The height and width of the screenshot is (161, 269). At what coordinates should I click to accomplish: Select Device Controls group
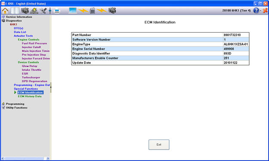[x=28, y=62]
